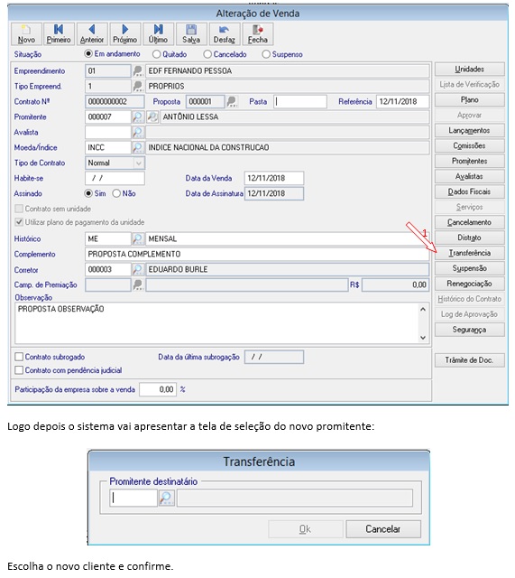
Task: Open Comissões
Action: [469, 145]
